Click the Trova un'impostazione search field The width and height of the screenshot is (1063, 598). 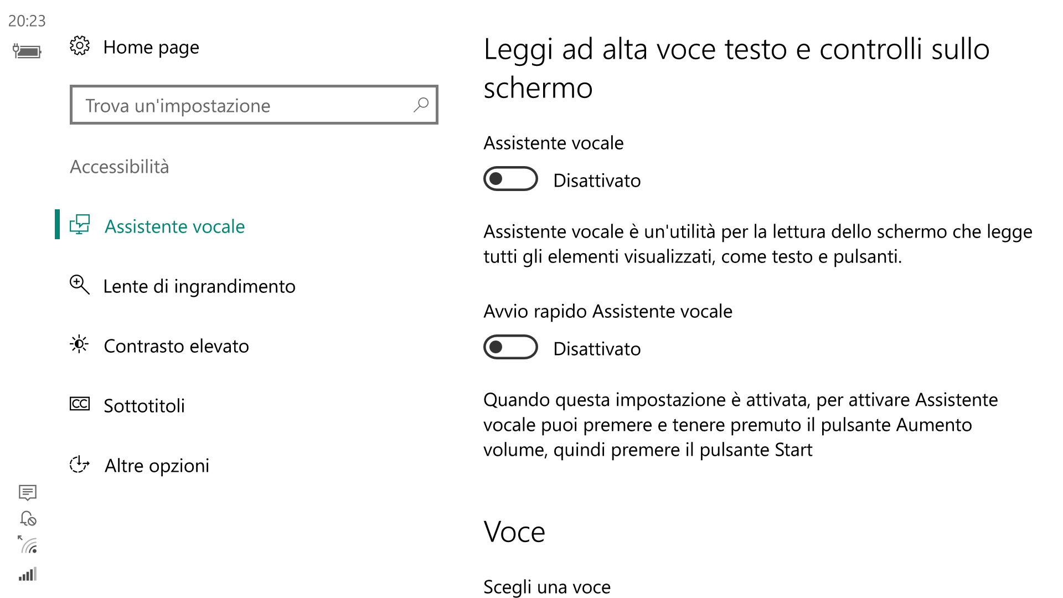pos(254,105)
